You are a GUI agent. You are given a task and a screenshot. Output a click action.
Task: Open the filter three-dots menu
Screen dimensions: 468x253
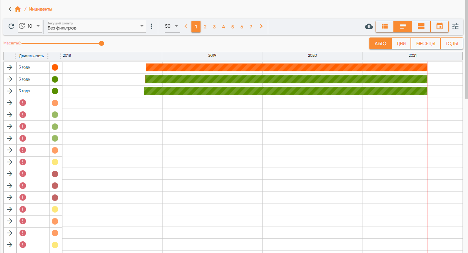coord(152,26)
